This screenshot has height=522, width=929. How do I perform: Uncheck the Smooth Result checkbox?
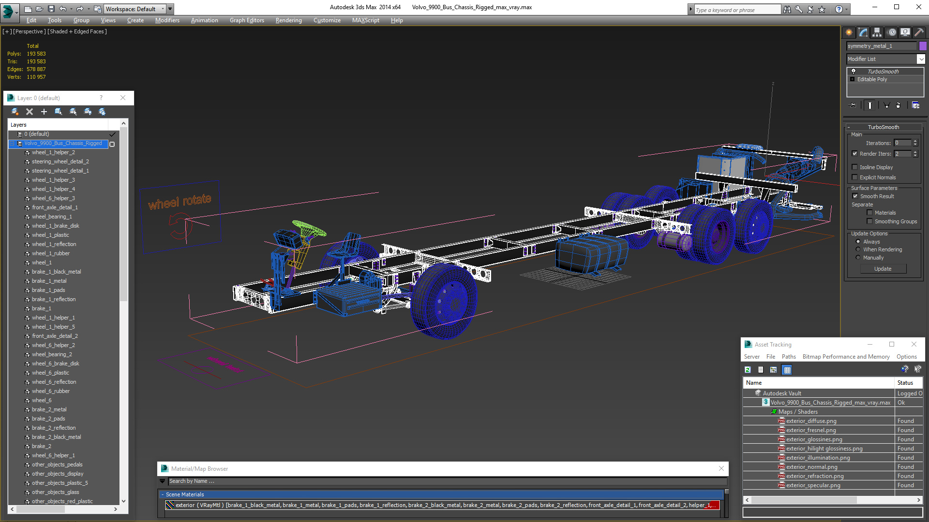click(x=855, y=196)
